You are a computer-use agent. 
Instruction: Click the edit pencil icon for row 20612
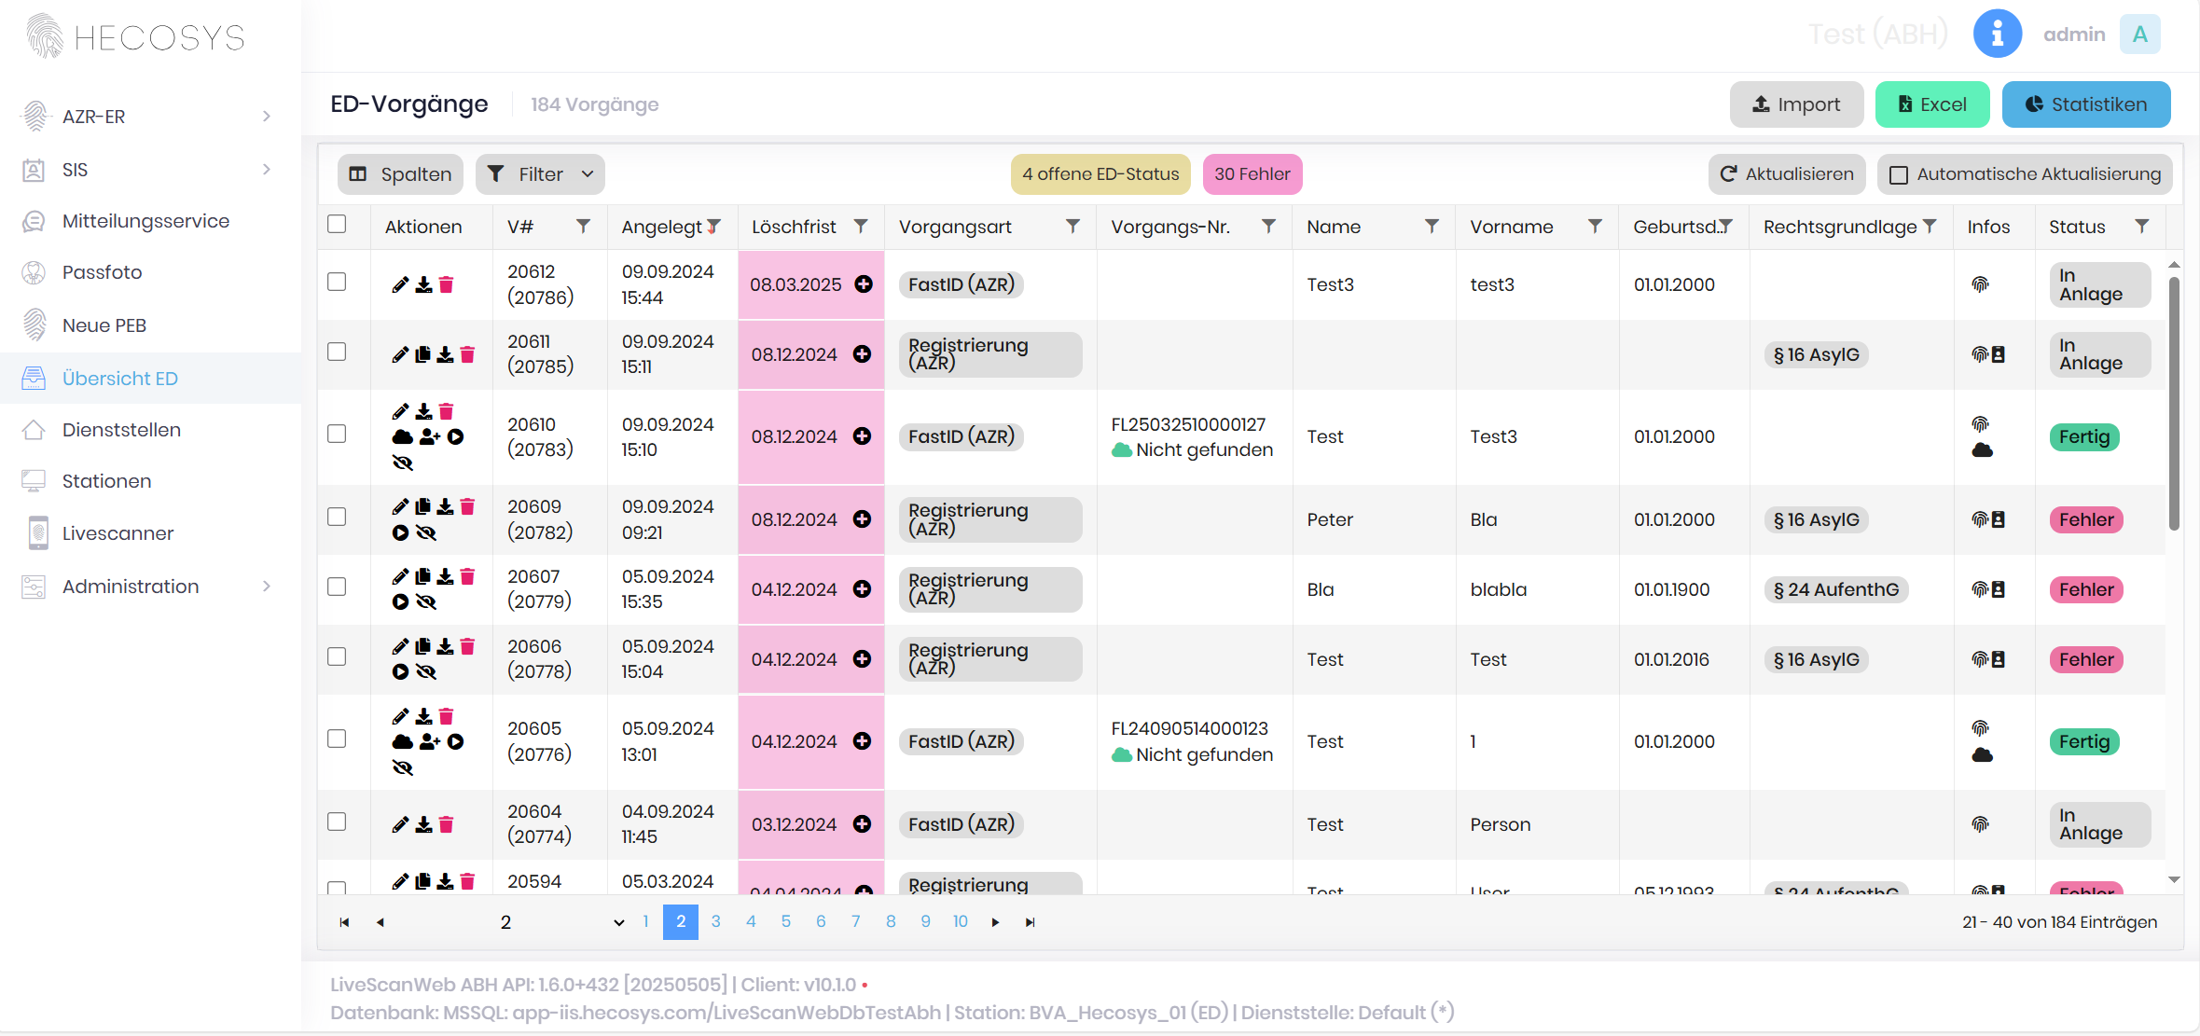pyautogui.click(x=400, y=284)
